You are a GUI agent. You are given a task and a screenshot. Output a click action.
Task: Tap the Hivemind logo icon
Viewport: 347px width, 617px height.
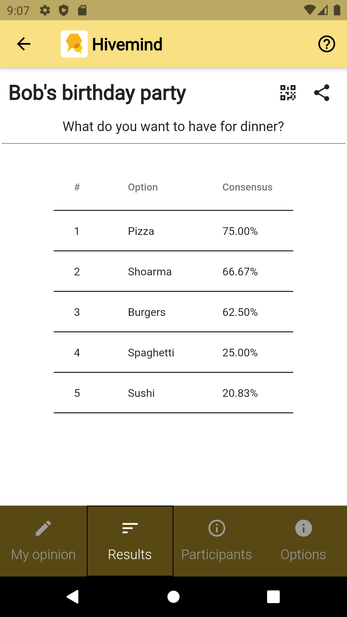click(x=74, y=44)
